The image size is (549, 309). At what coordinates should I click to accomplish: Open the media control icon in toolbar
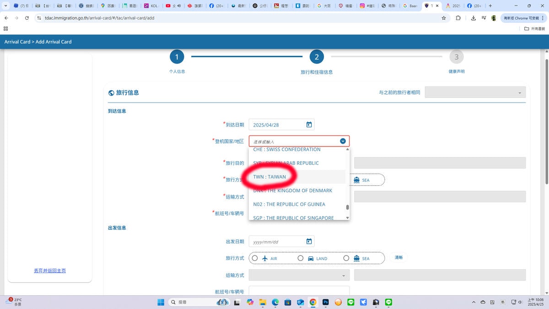(x=484, y=18)
